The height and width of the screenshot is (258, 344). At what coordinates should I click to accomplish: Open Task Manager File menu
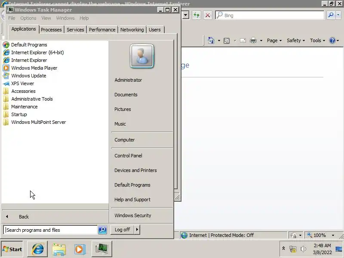(x=12, y=18)
